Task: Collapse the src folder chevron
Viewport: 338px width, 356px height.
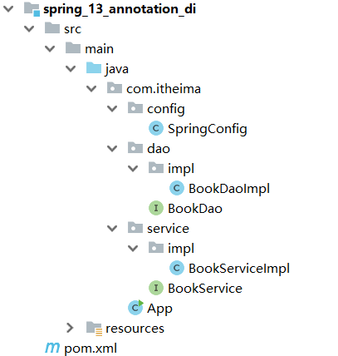Action: click(29, 29)
